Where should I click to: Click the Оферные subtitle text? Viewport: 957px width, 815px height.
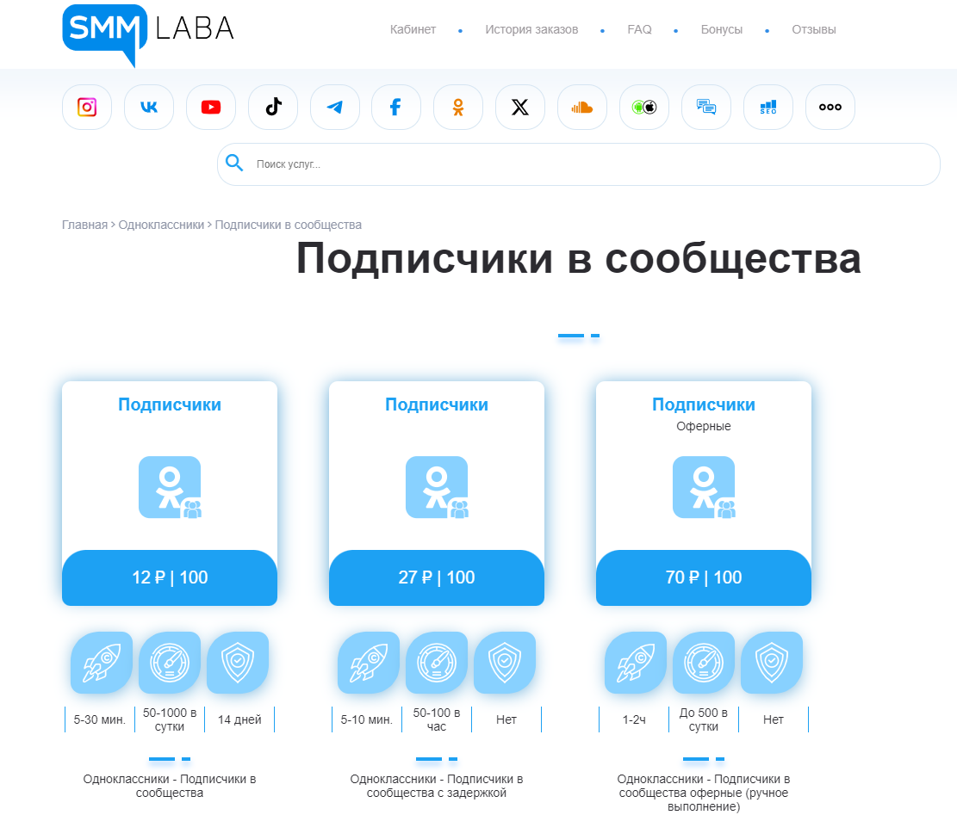pos(704,426)
